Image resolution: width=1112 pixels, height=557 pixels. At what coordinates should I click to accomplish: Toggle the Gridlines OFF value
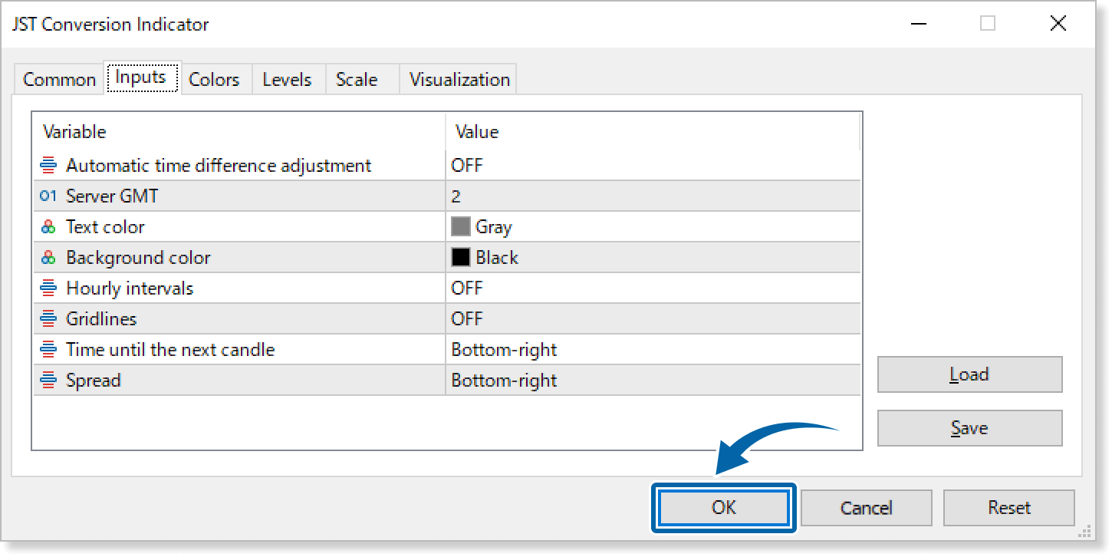pos(467,319)
